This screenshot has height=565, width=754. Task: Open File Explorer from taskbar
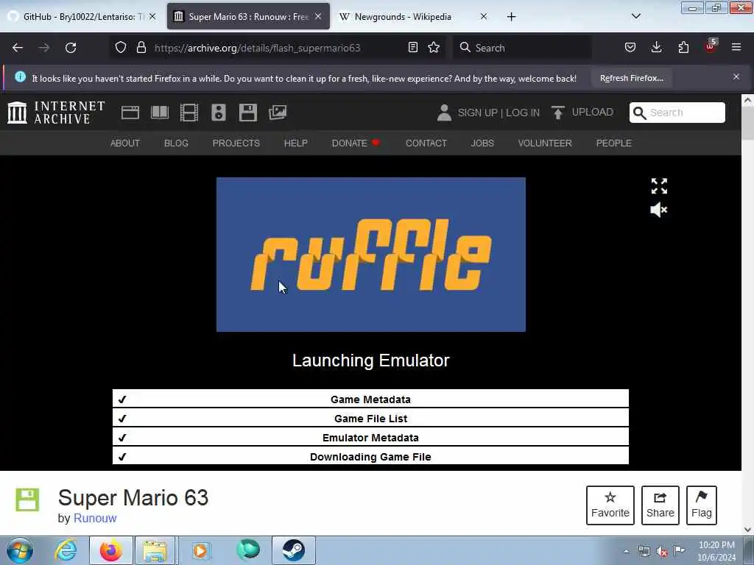pyautogui.click(x=155, y=550)
